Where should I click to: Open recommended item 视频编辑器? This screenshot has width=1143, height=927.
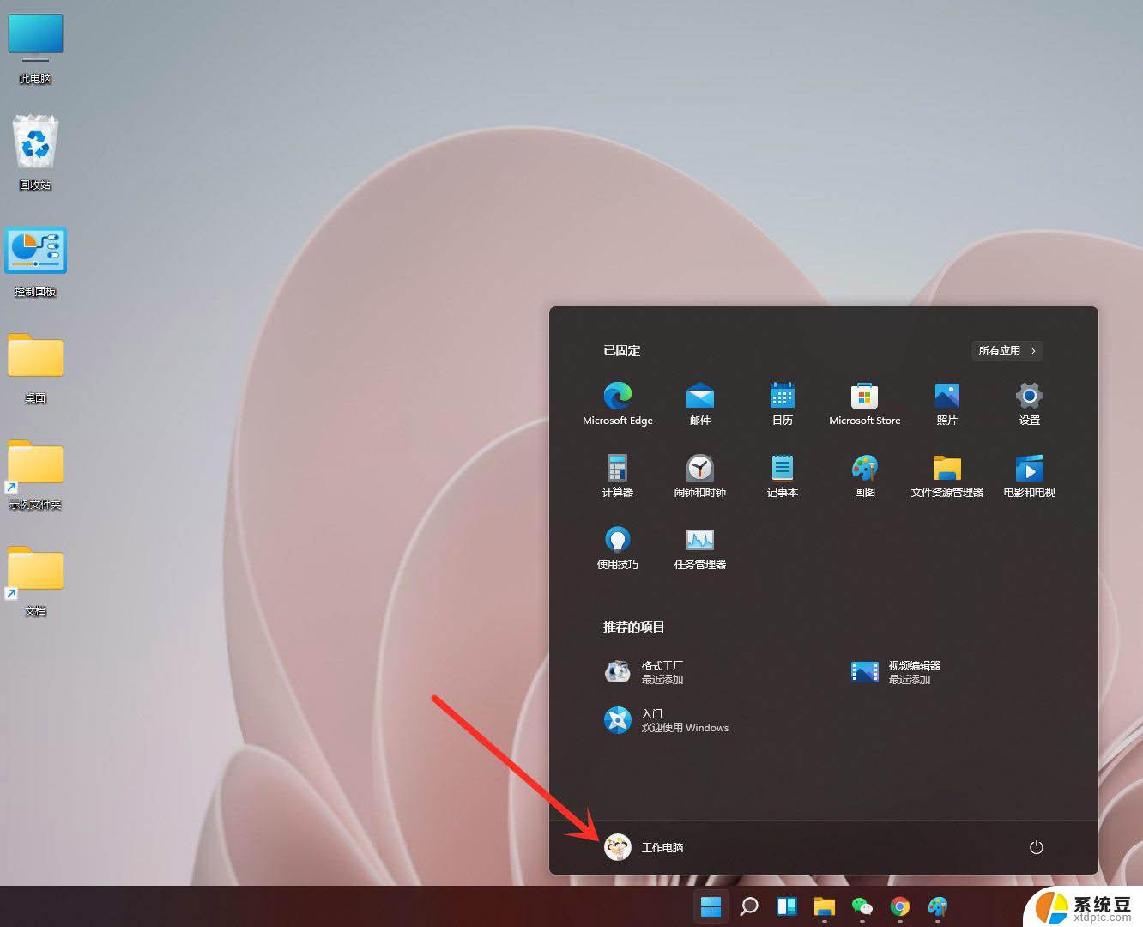point(896,672)
